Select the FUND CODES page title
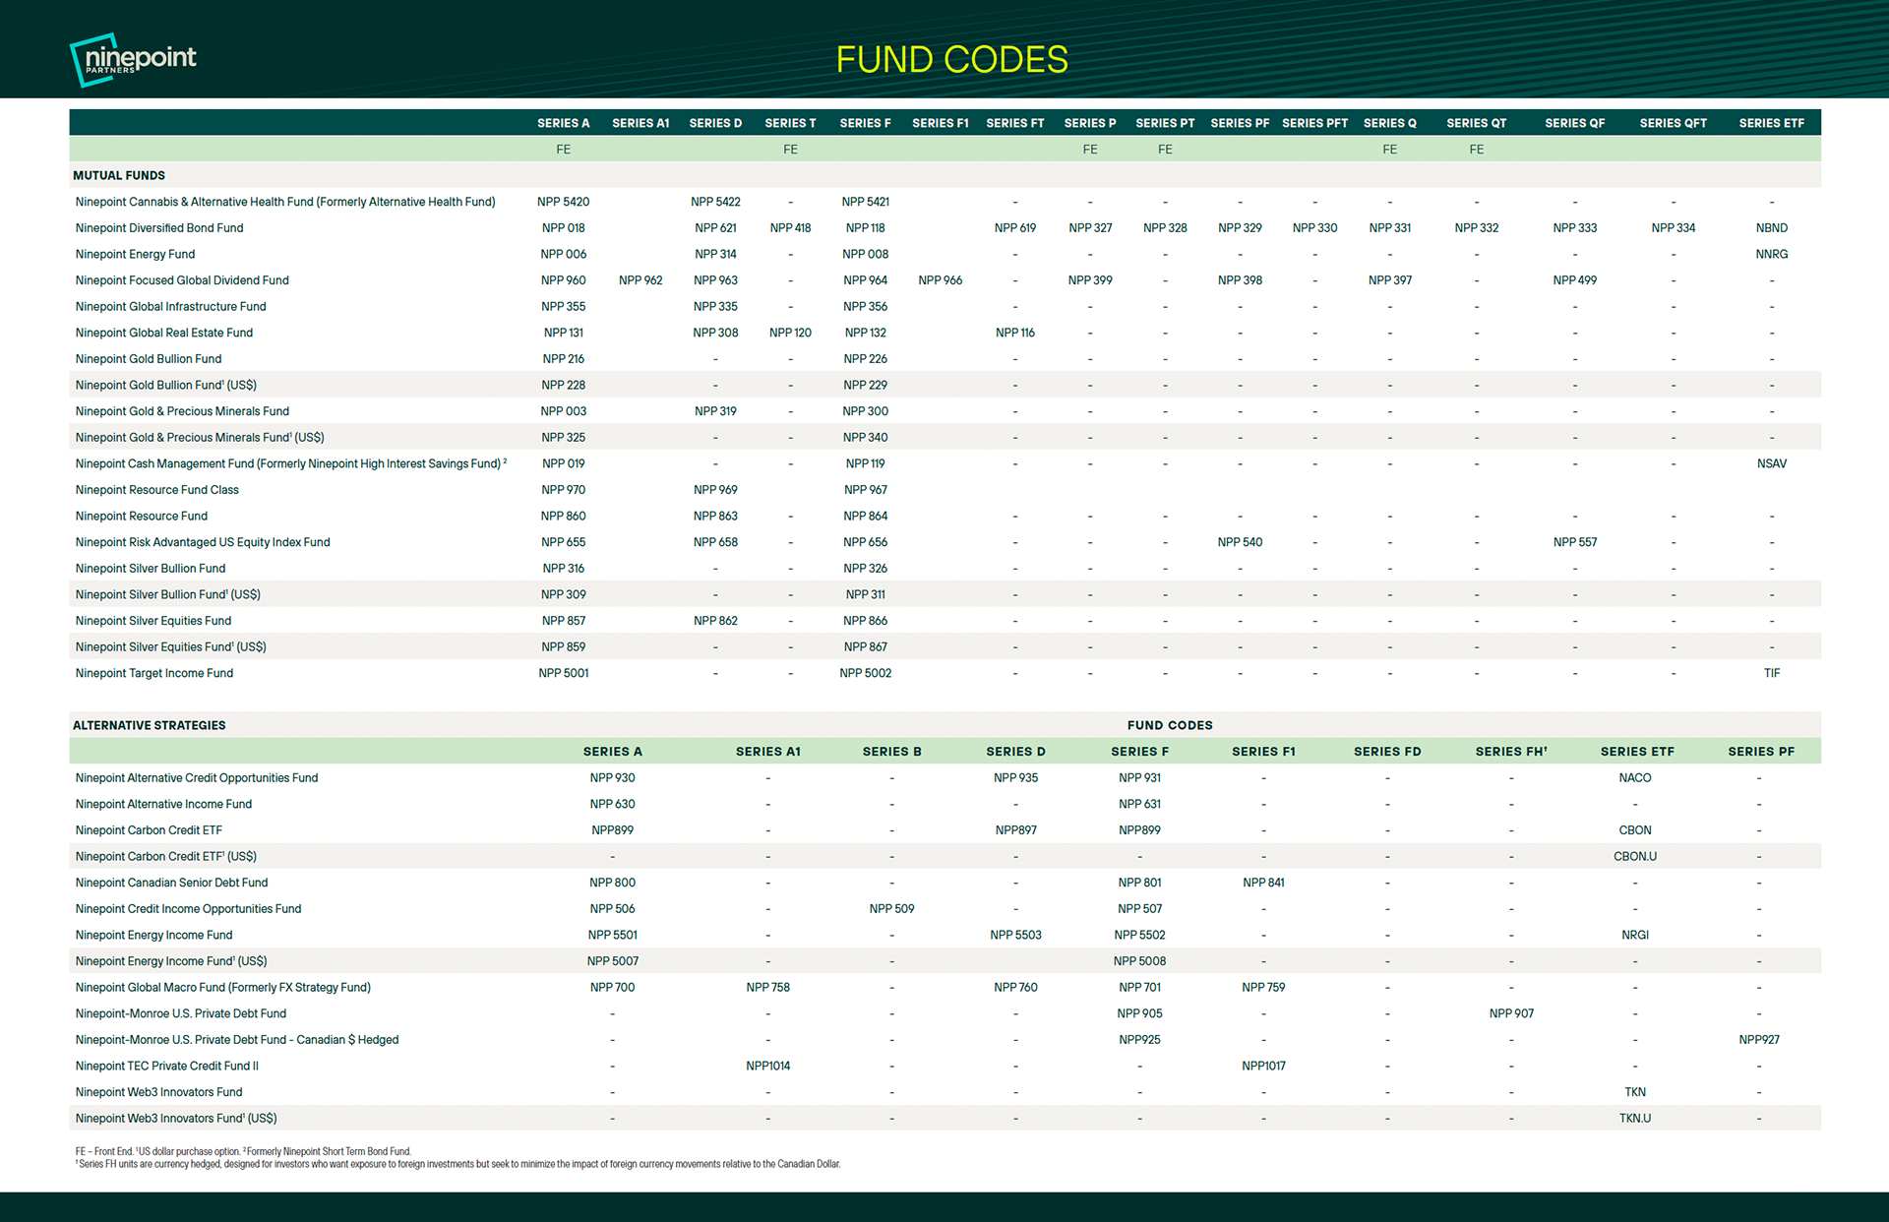The image size is (1889, 1222). tap(951, 60)
